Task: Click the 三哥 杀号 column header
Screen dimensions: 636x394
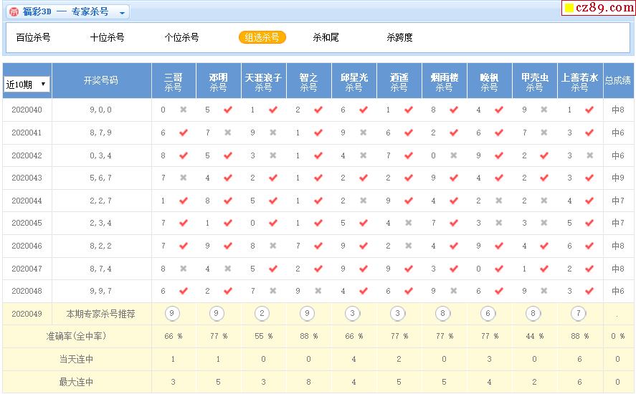Action: pyautogui.click(x=174, y=82)
